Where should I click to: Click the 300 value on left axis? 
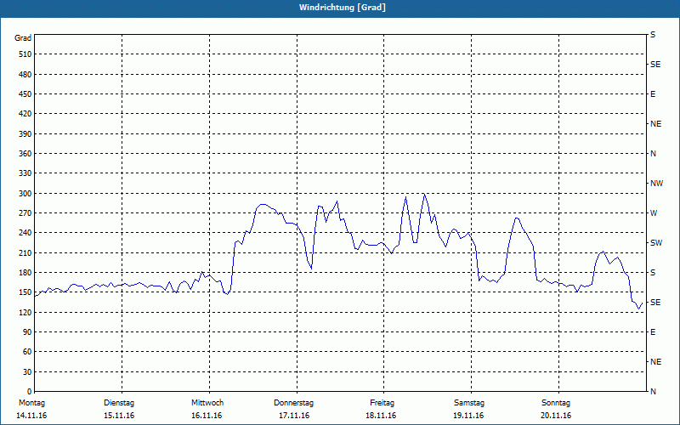tap(25, 193)
